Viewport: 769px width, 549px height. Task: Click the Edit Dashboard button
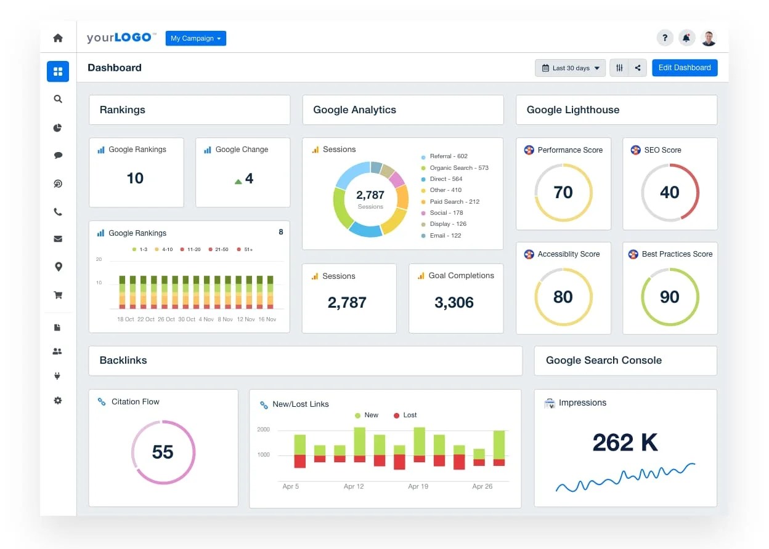click(x=685, y=68)
